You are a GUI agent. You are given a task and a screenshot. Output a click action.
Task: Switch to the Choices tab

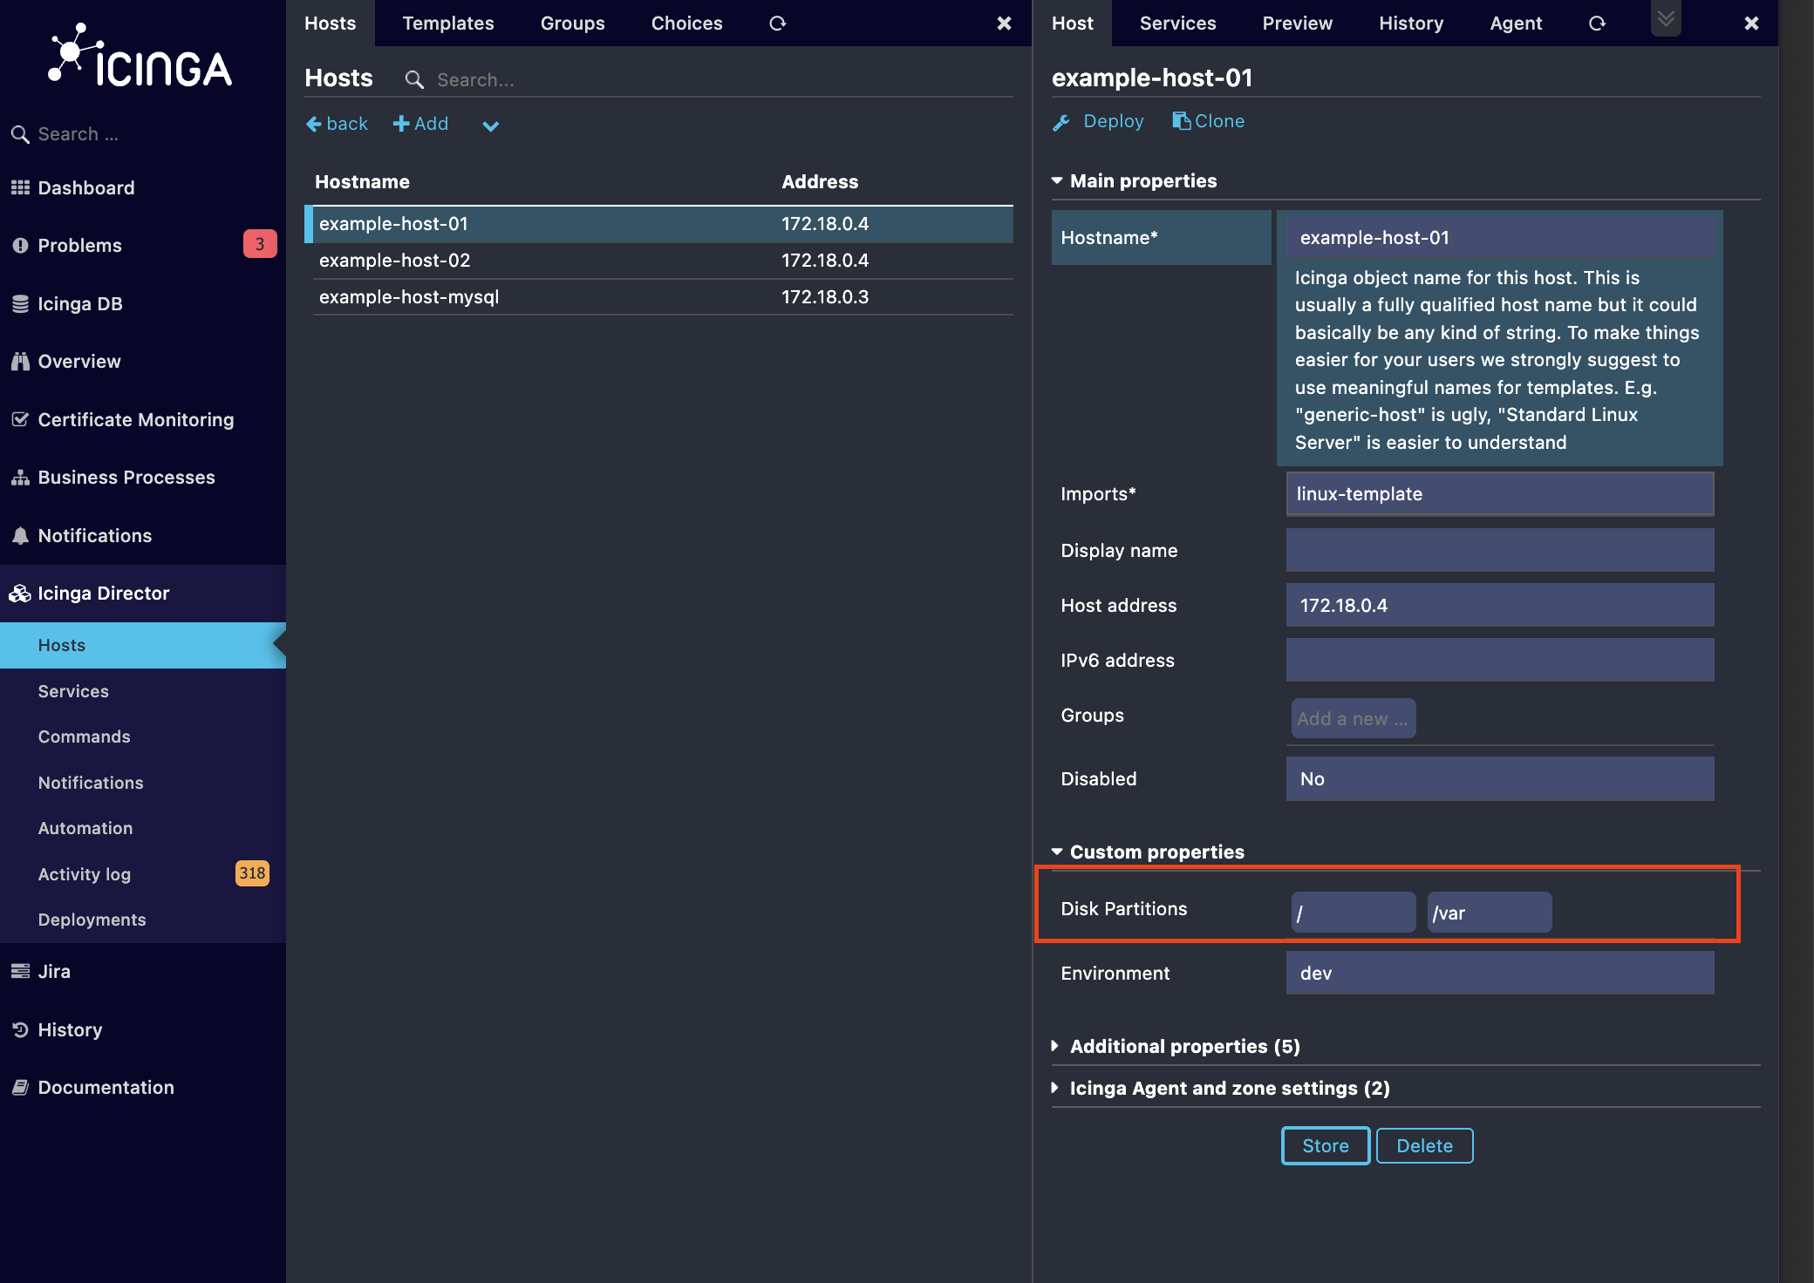tap(686, 24)
